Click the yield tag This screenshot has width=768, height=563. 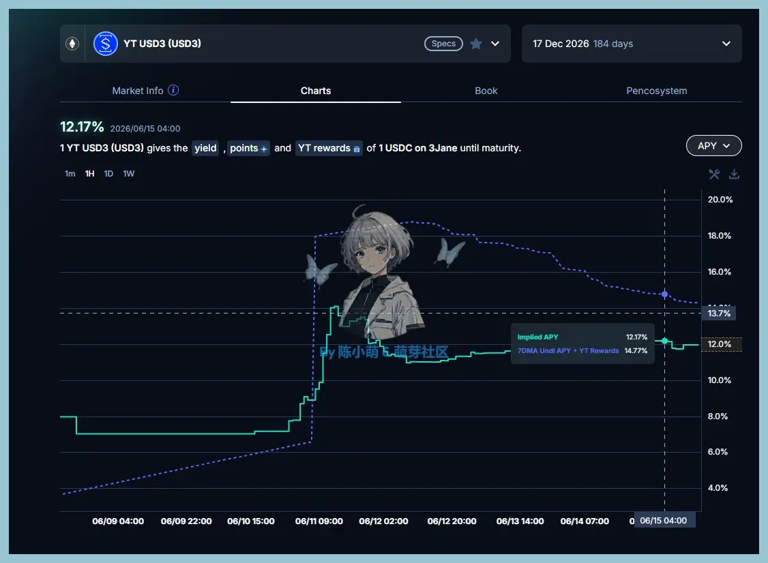[x=205, y=148]
